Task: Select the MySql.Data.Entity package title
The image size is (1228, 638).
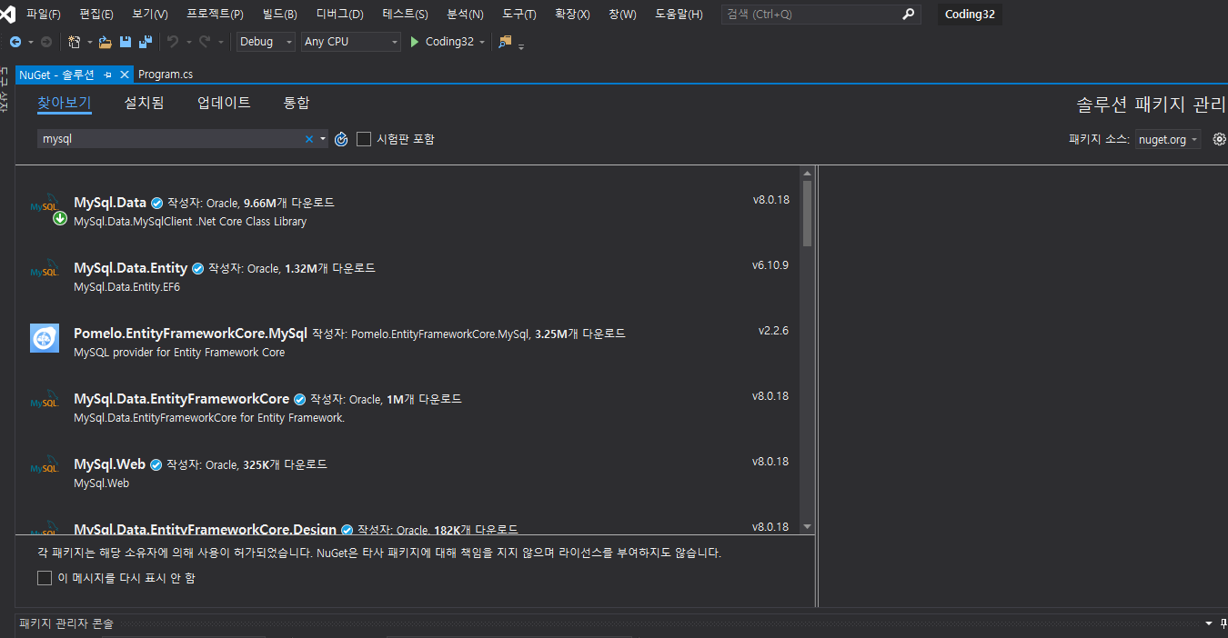Action: click(x=130, y=268)
